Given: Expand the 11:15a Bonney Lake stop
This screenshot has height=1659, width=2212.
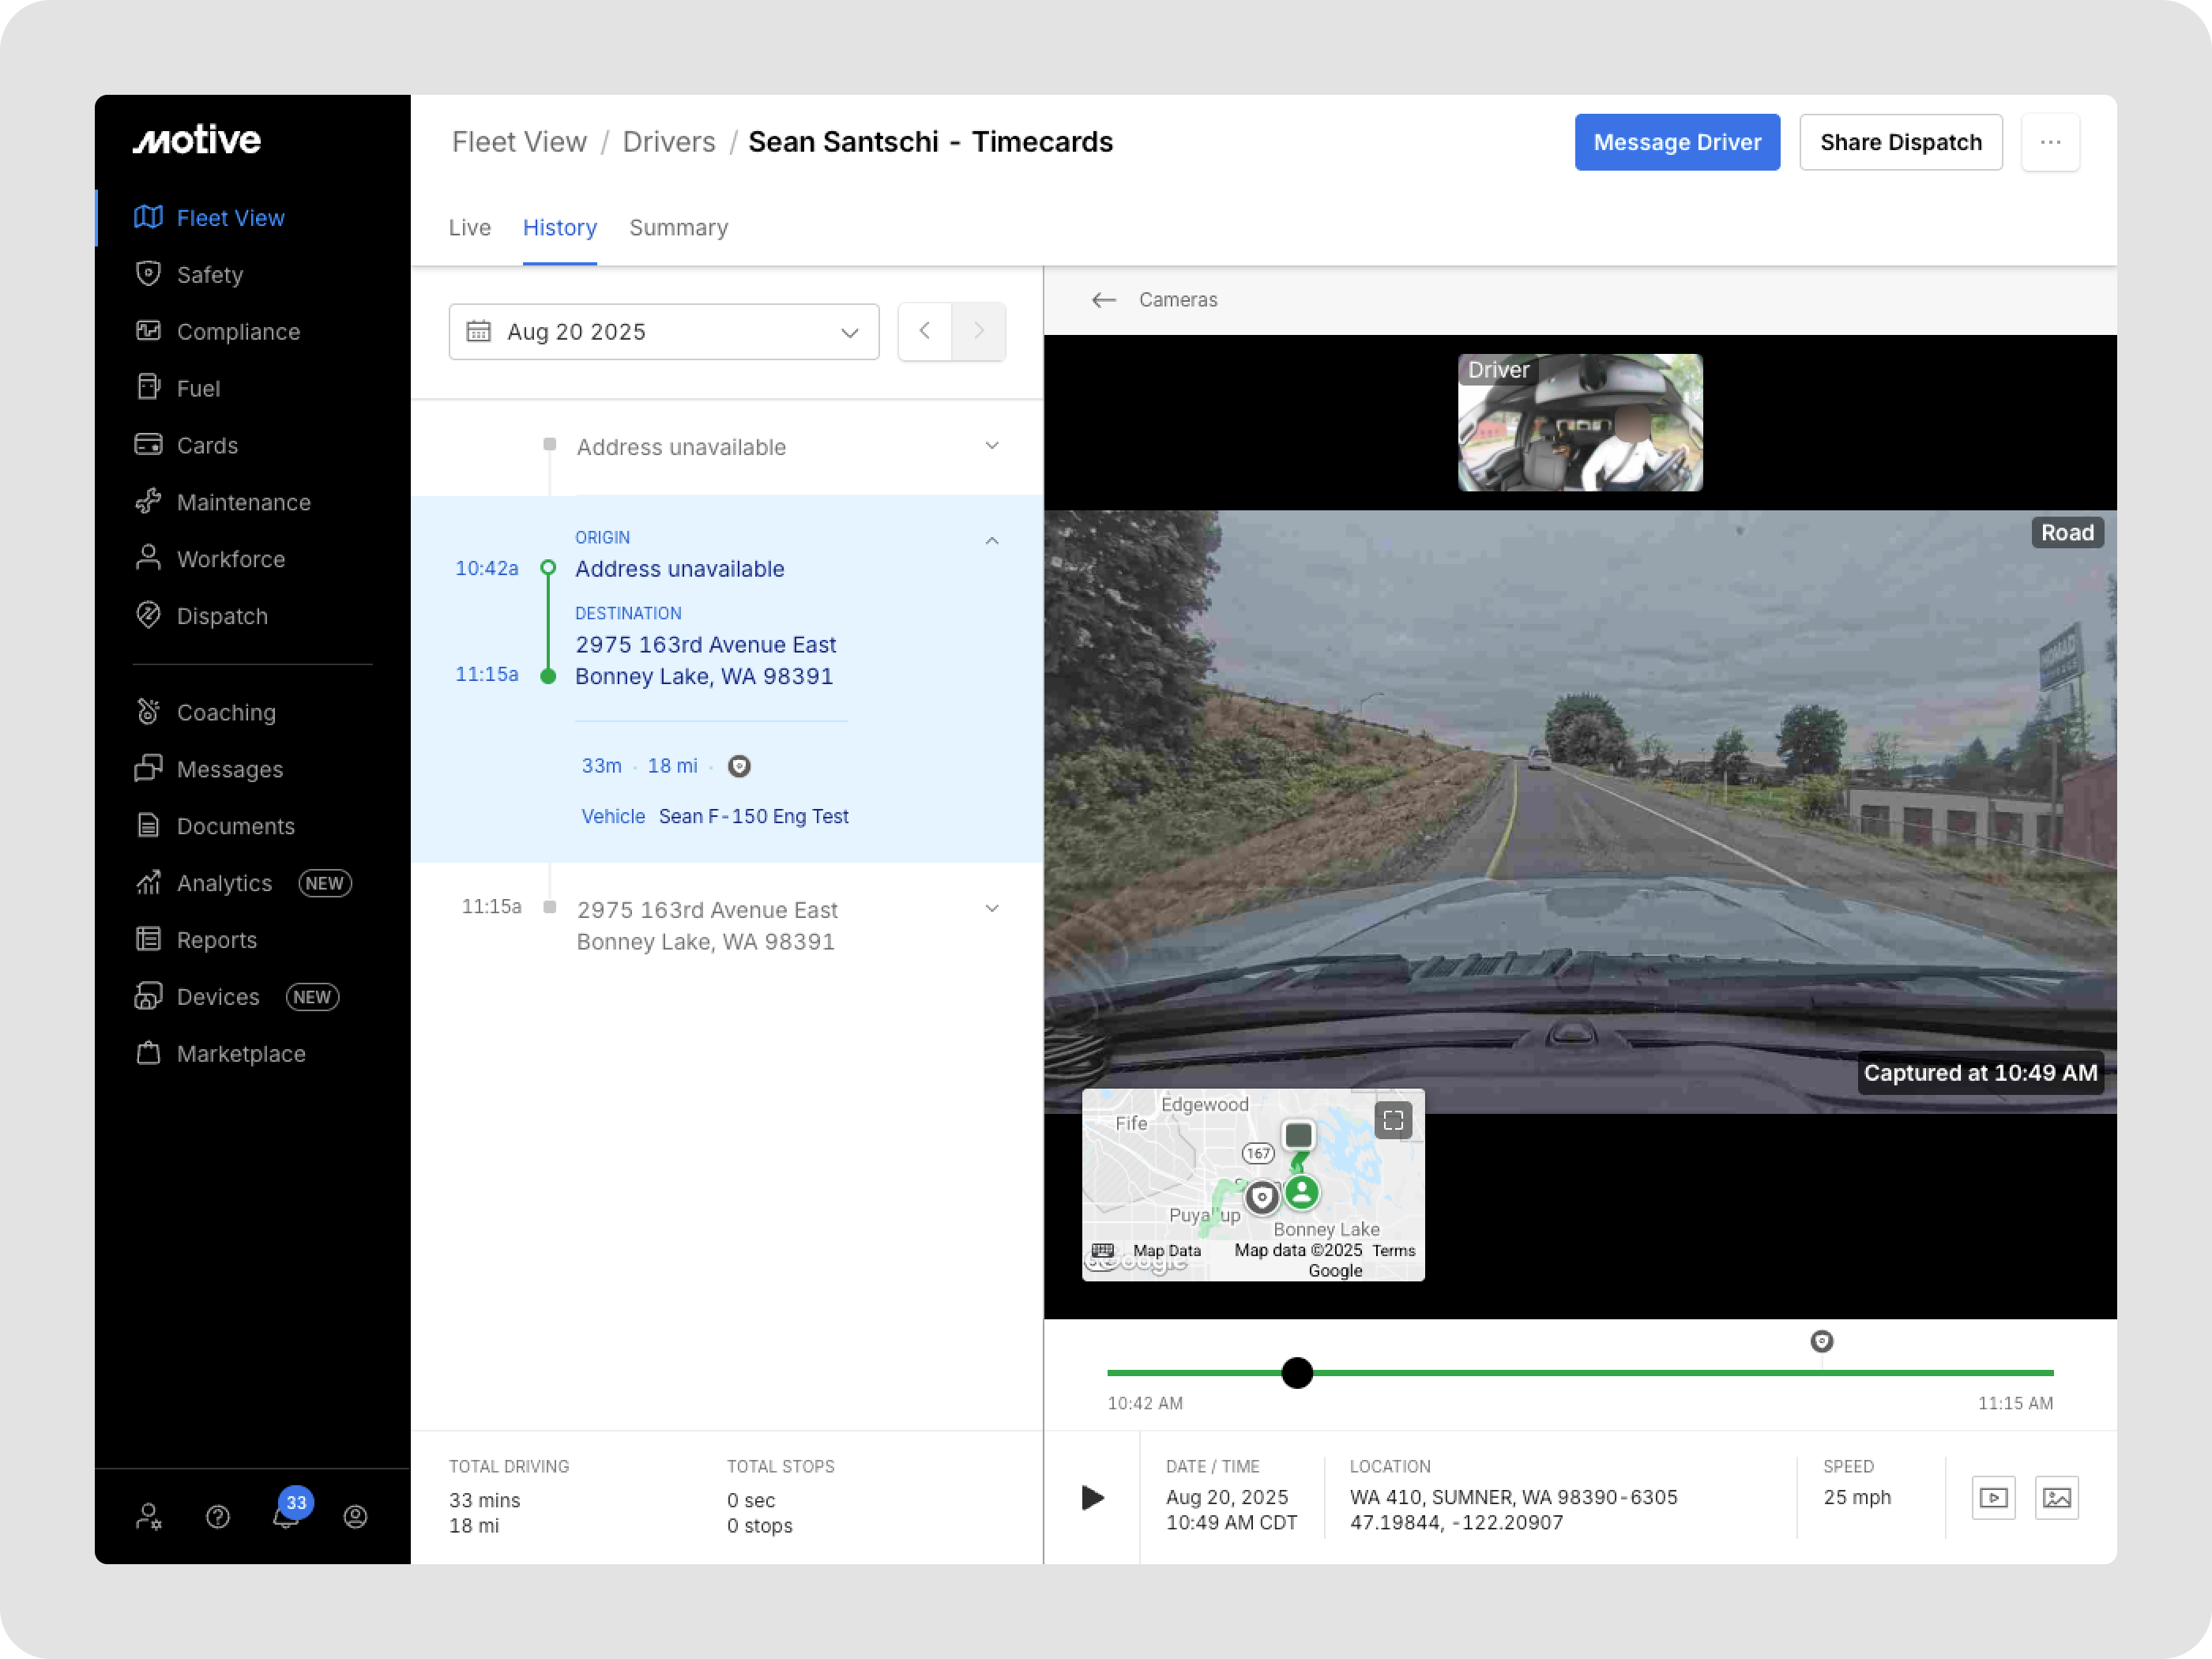Looking at the screenshot, I should pyautogui.click(x=991, y=908).
